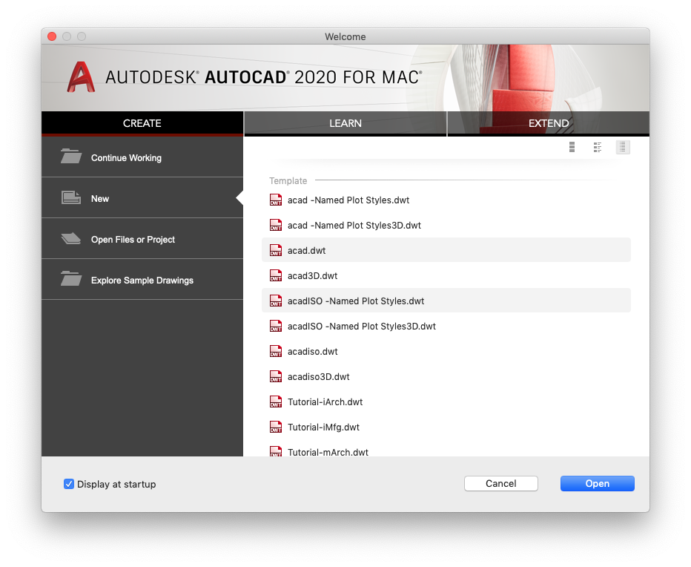This screenshot has height=567, width=691.
Task: Click the Continue Working folder icon
Action: tap(70, 157)
